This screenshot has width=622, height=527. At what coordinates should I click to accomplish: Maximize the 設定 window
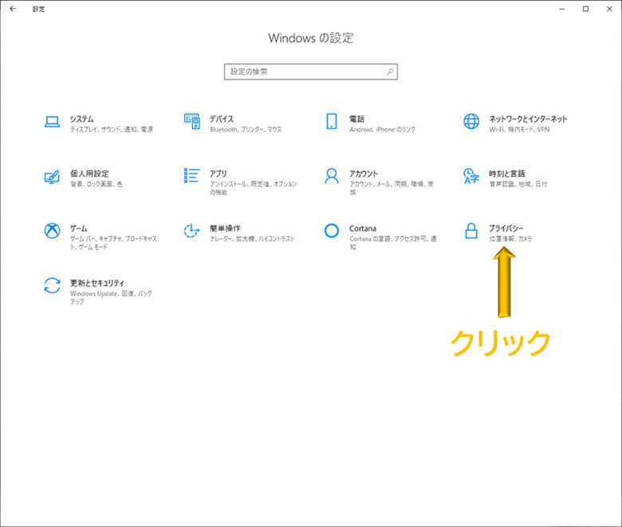585,9
